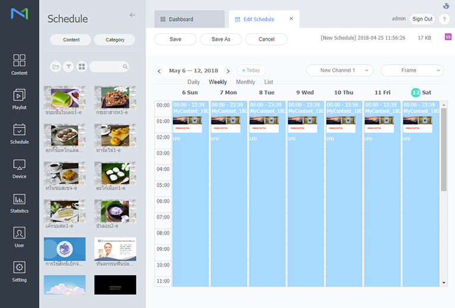Go to previous week arrow
Screen dimensions: 455x308
point(159,71)
